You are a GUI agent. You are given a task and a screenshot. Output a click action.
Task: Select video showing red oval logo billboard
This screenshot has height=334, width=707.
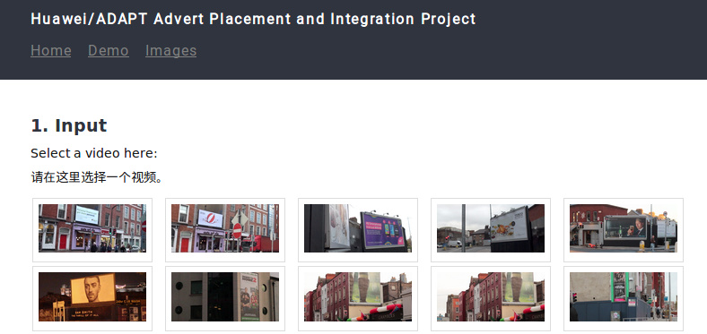tap(225, 229)
